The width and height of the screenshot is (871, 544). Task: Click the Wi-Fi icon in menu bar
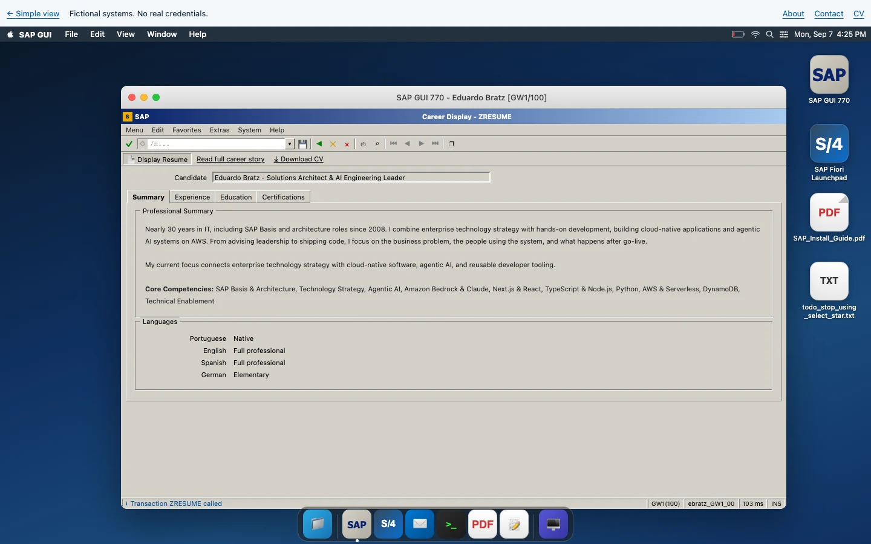[755, 34]
